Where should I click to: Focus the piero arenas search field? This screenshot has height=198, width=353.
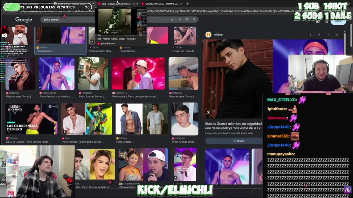click(x=105, y=20)
